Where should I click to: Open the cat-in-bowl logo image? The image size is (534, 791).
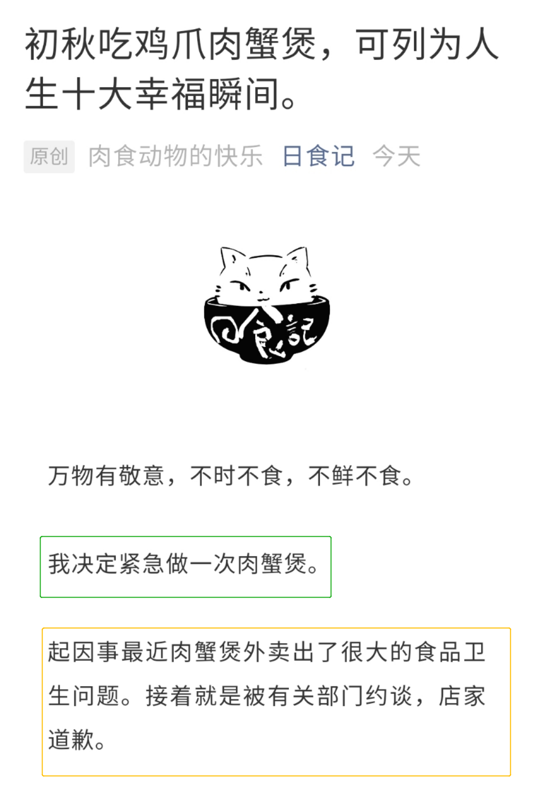(267, 305)
